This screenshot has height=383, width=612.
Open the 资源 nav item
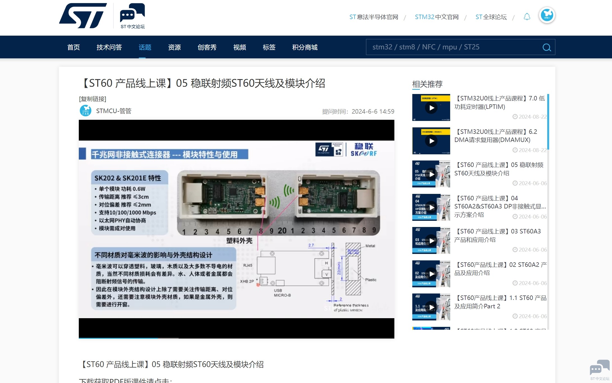pyautogui.click(x=174, y=47)
